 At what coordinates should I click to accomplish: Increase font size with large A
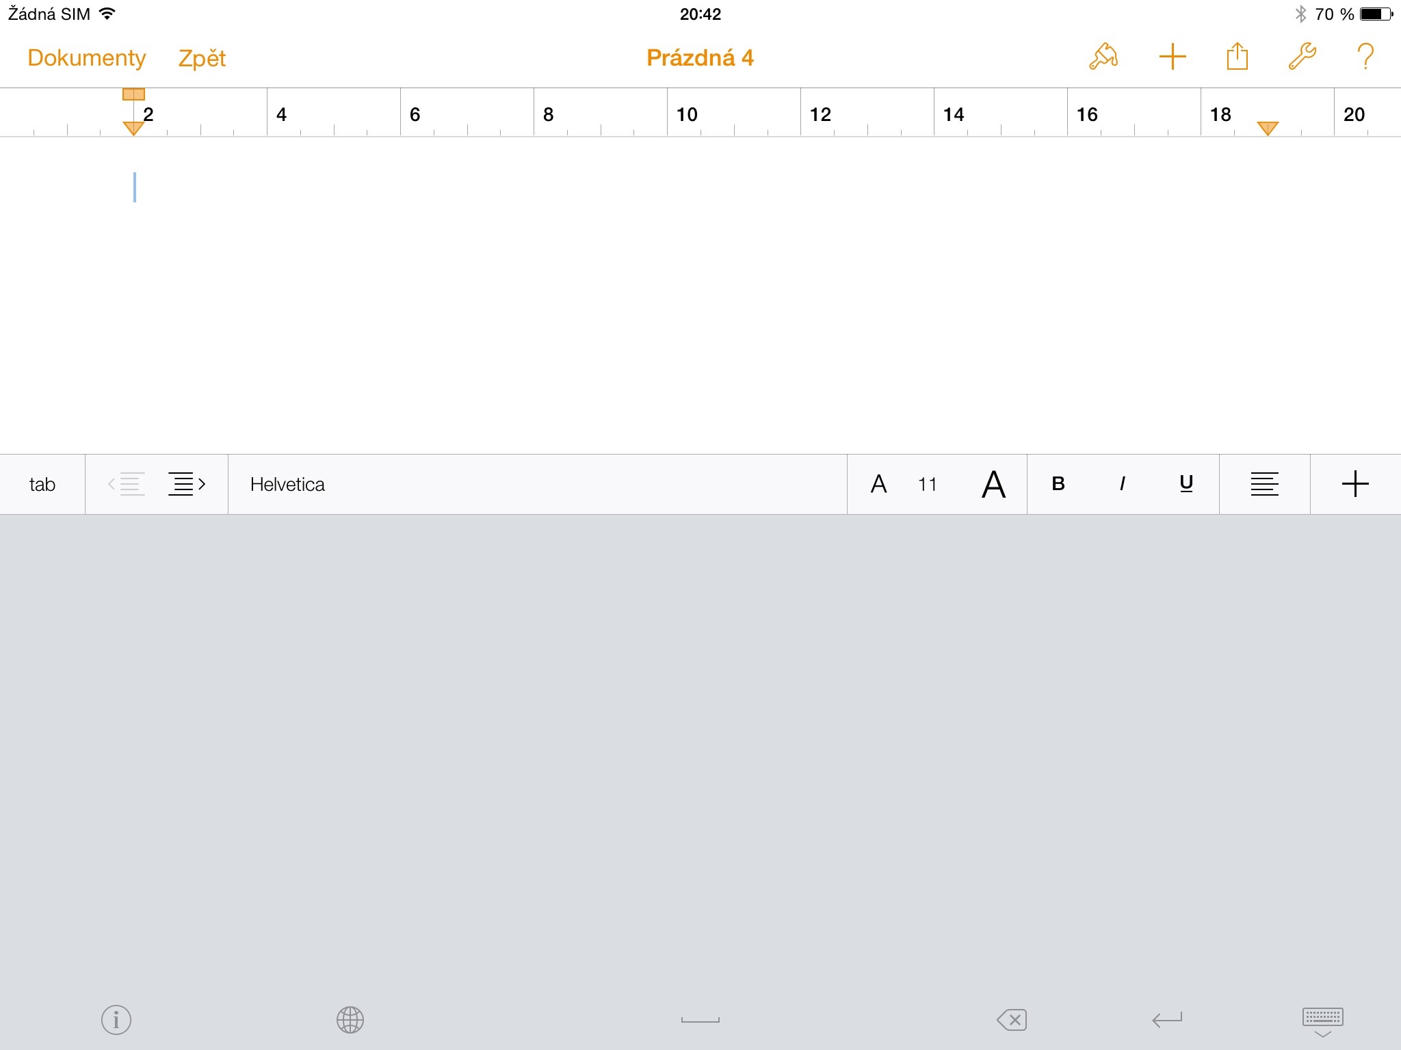pyautogui.click(x=993, y=484)
